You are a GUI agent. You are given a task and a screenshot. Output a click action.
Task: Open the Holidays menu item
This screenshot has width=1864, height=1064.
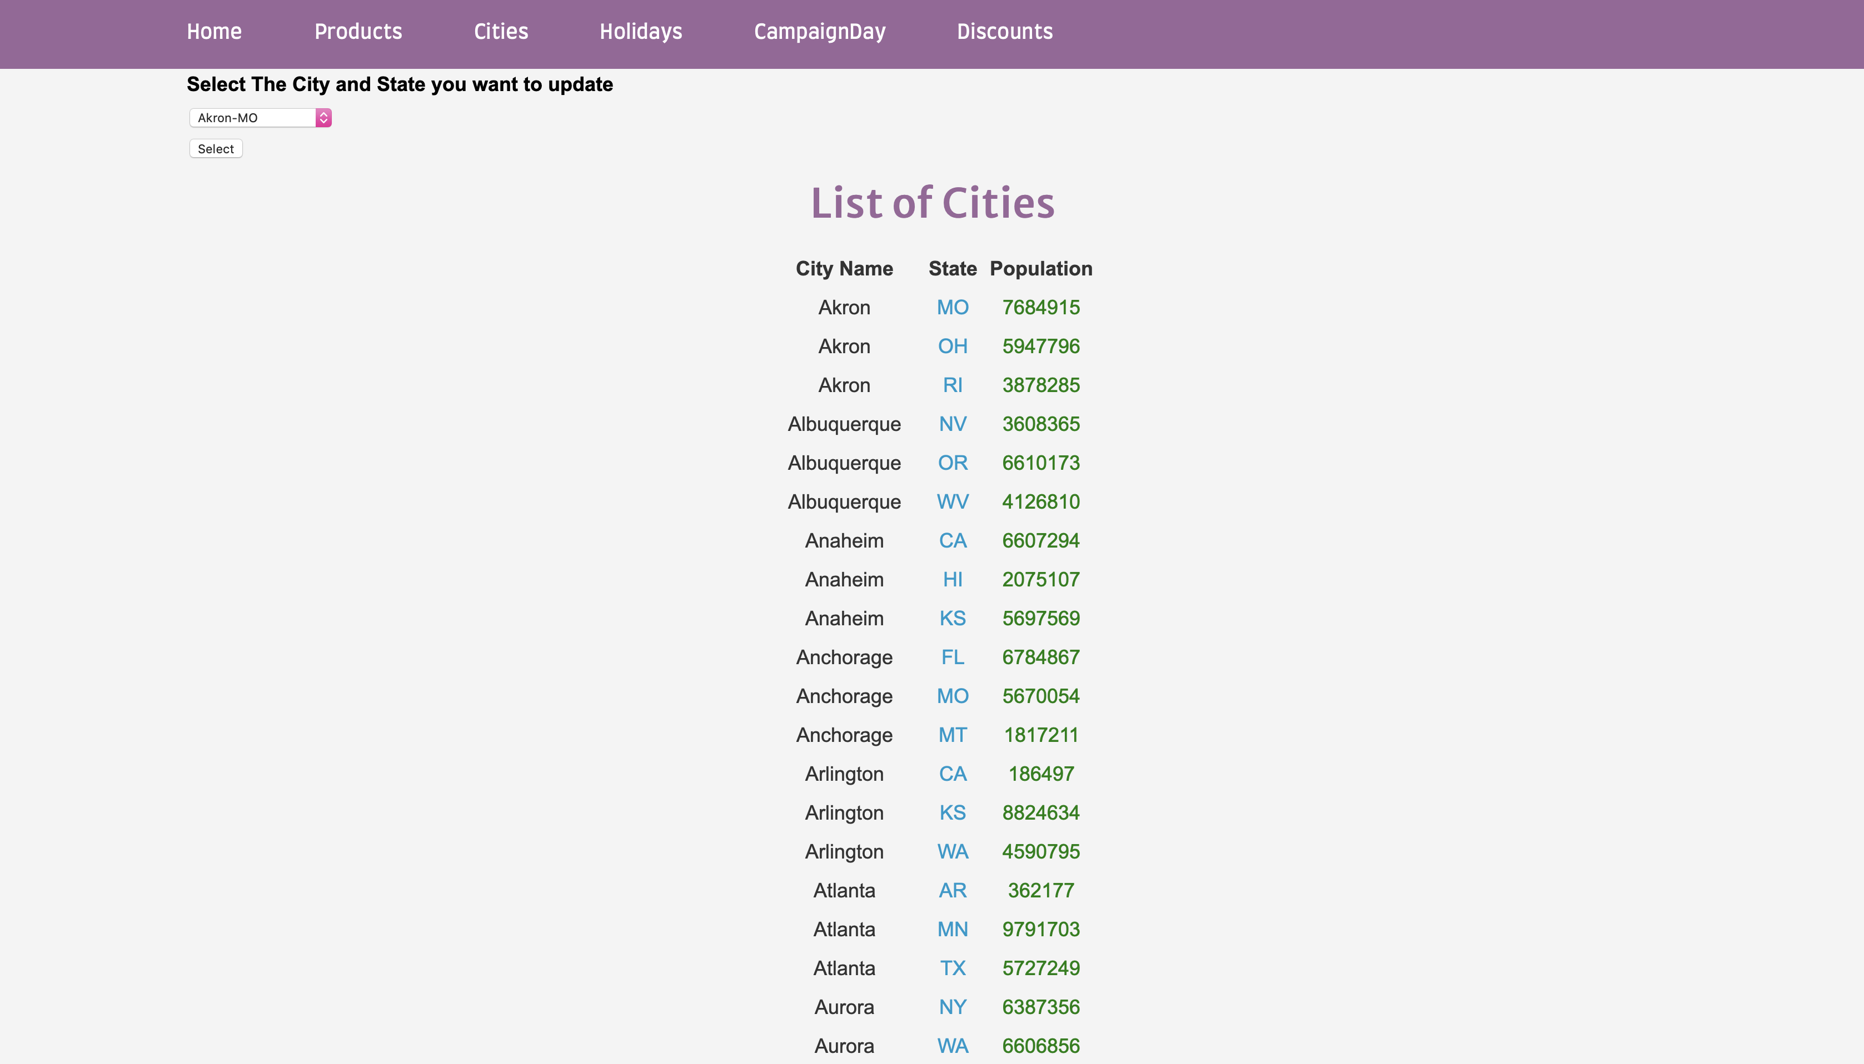tap(641, 32)
